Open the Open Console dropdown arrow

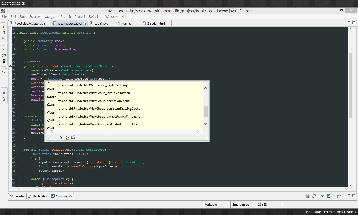(344, 196)
